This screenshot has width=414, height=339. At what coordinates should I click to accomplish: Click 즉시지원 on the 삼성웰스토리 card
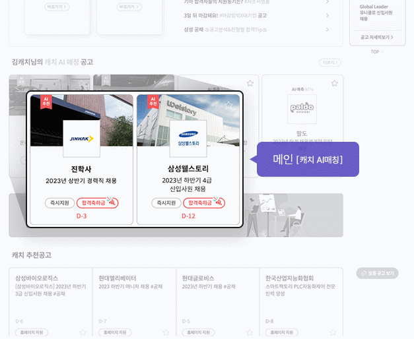166,203
